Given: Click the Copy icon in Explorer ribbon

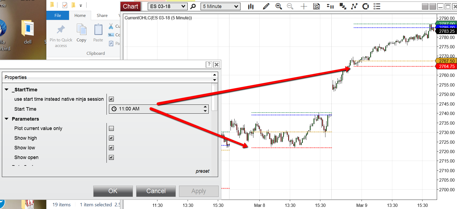Looking at the screenshot, I should click(x=81, y=30).
